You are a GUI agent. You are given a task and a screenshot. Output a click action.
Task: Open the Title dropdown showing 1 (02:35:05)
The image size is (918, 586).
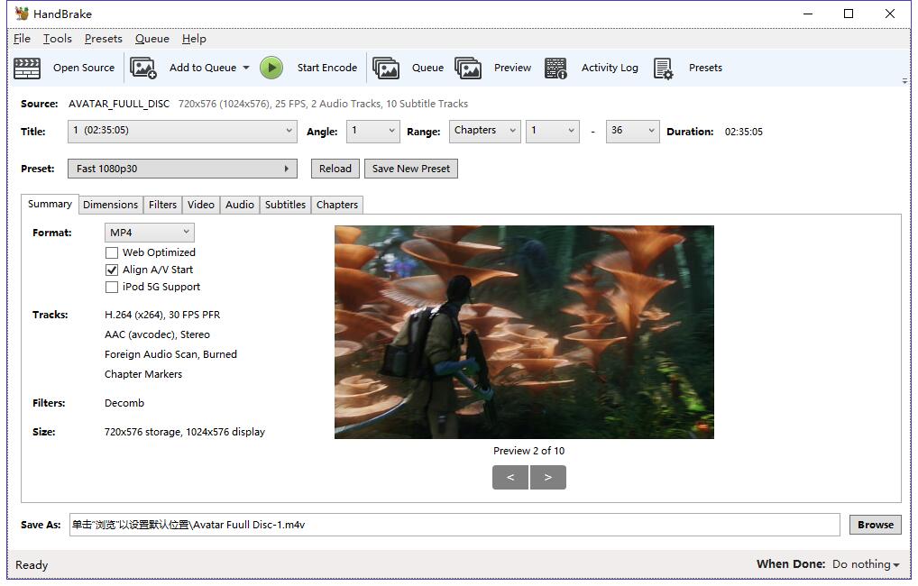pyautogui.click(x=182, y=131)
